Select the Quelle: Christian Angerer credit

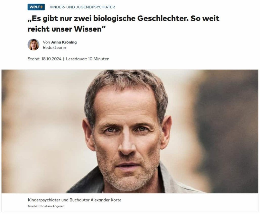(x=46, y=206)
